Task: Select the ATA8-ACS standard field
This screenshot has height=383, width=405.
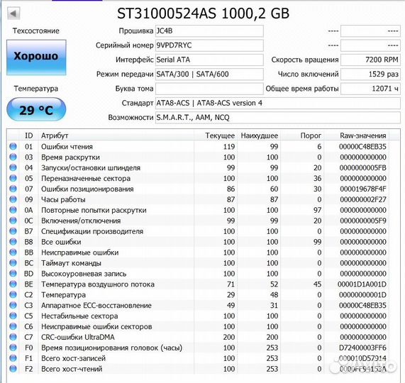Action: pos(278,104)
